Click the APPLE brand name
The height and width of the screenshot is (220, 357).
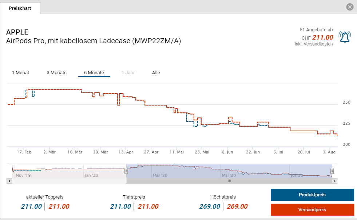(x=17, y=32)
